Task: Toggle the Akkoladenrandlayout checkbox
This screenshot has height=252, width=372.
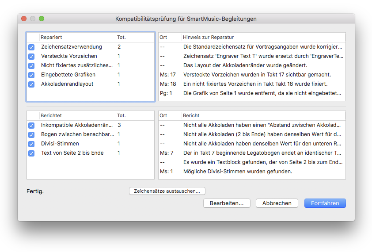Action: (31, 84)
